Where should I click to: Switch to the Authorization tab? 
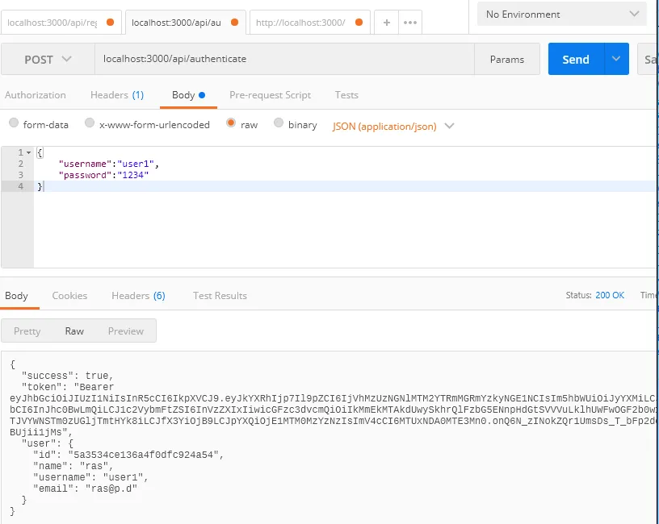pos(36,95)
